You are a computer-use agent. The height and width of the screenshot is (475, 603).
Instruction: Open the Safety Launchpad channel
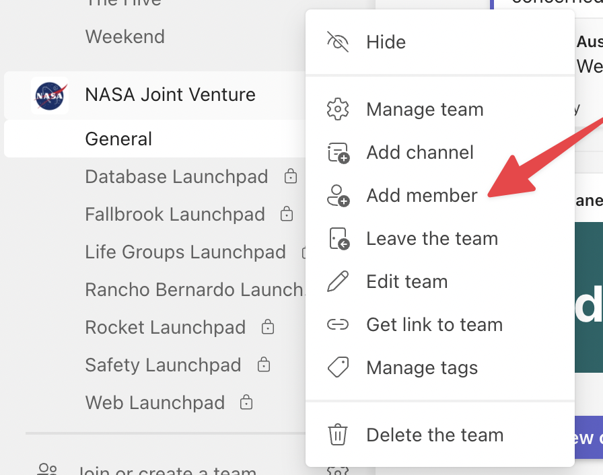[163, 365]
